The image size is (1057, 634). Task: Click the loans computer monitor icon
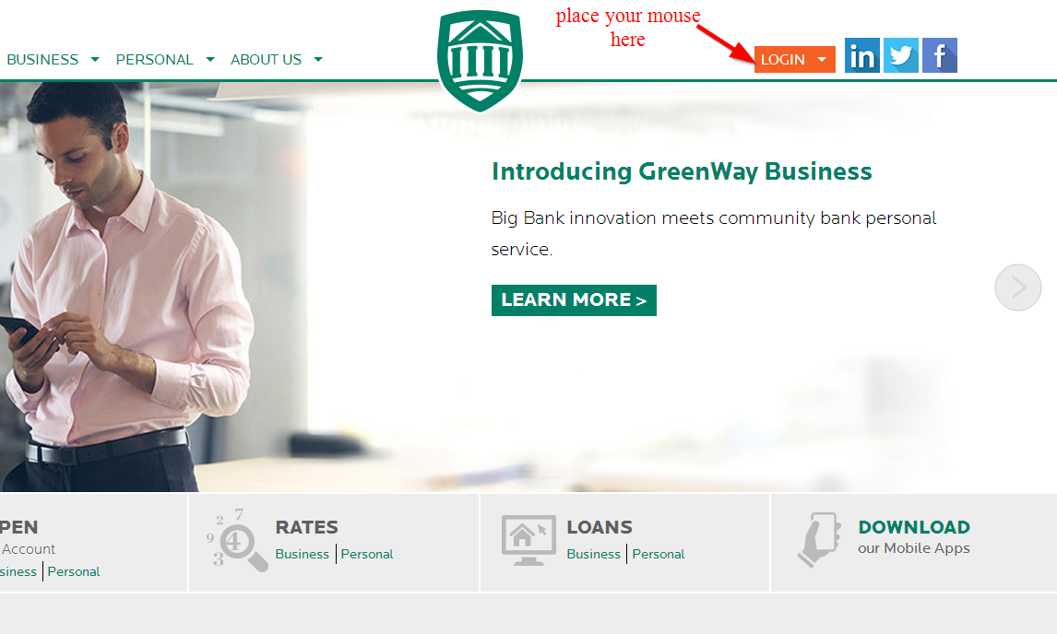pyautogui.click(x=528, y=540)
